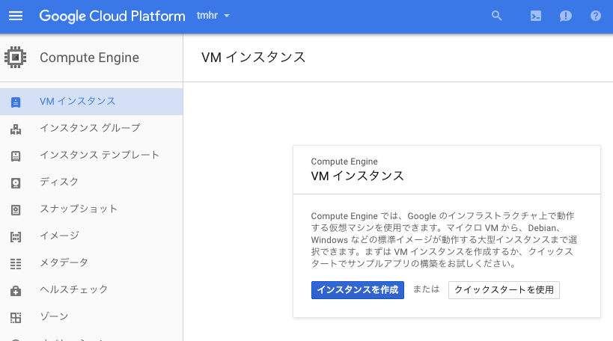Open the notifications feedback icon

(566, 16)
